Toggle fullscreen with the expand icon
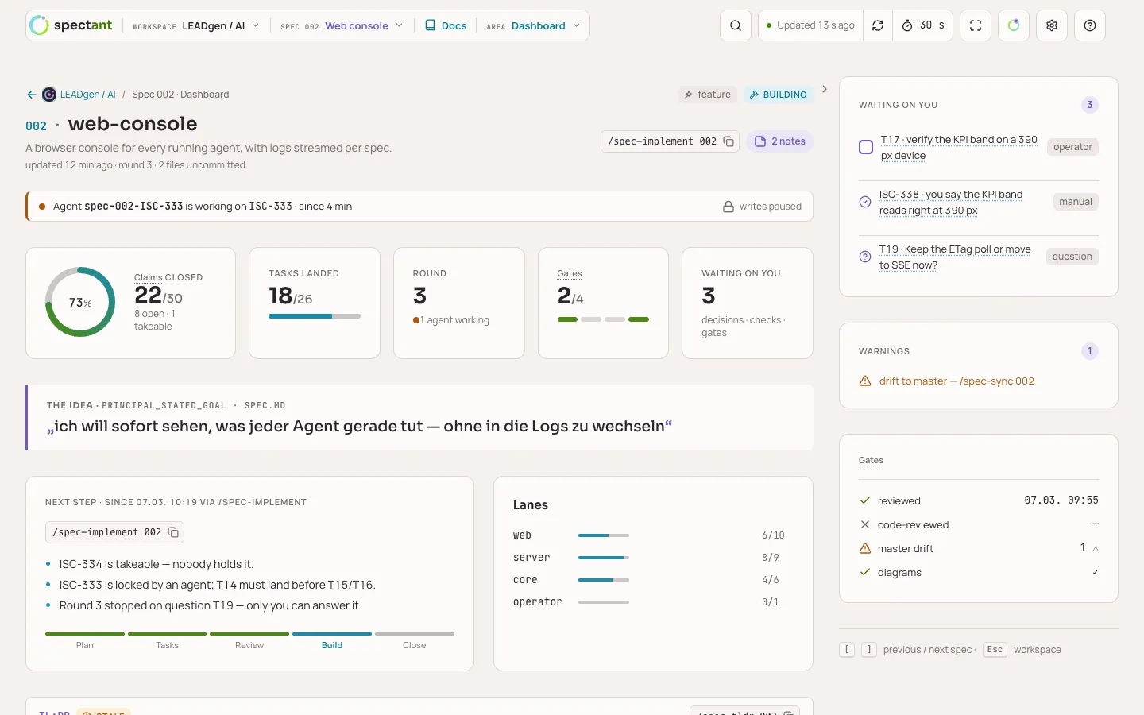Screen dimensions: 1144x715 click(976, 25)
